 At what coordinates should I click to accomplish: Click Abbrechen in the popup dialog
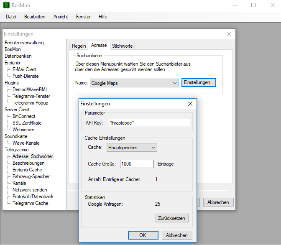[x=177, y=235]
